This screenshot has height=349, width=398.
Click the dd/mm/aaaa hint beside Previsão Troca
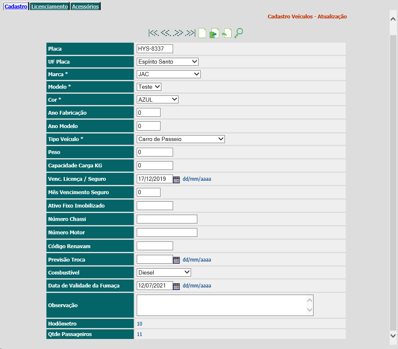[x=197, y=260]
